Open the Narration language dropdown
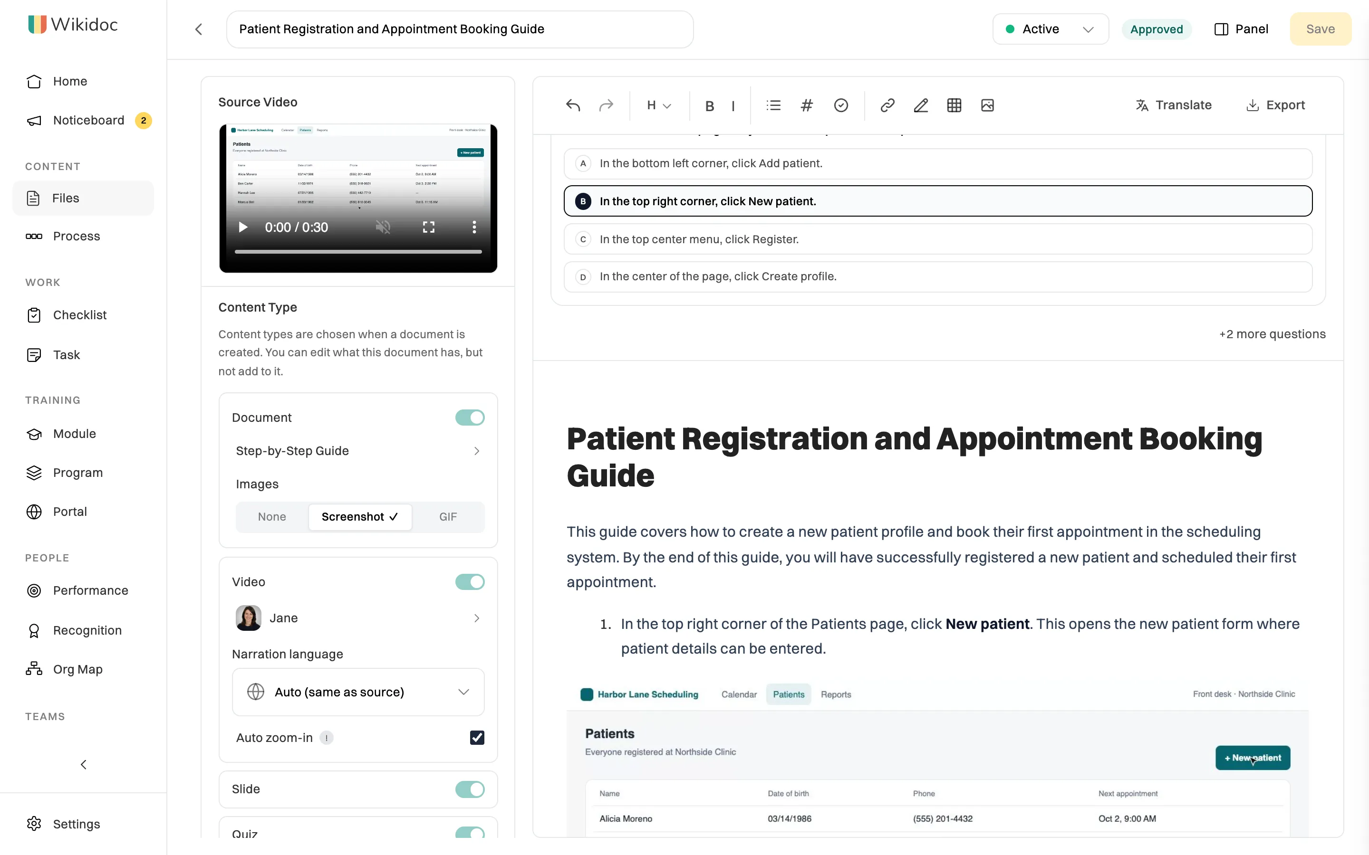 [x=358, y=692]
